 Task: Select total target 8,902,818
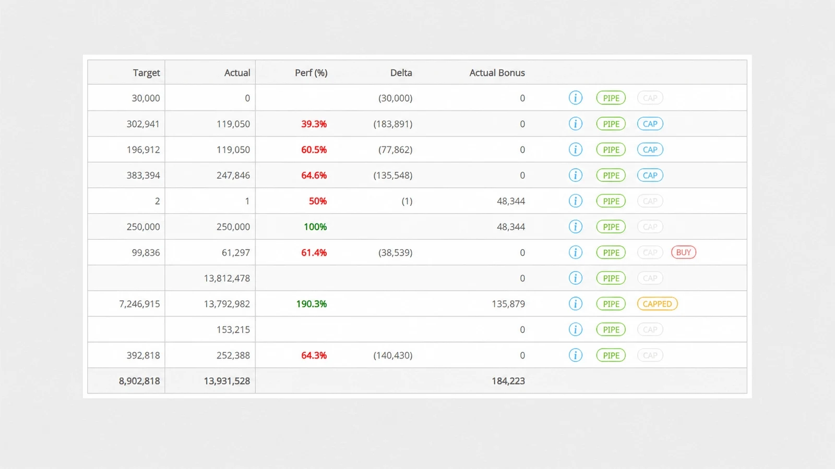point(139,381)
